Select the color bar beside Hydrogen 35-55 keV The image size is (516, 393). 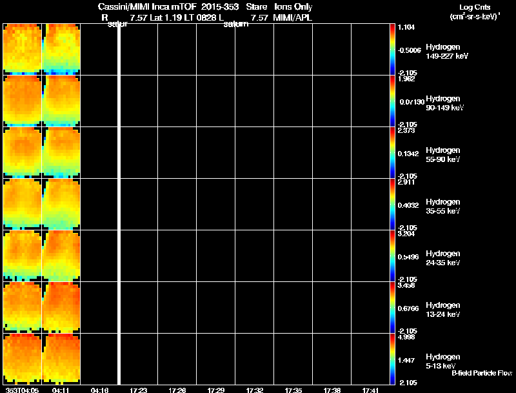[x=392, y=205]
